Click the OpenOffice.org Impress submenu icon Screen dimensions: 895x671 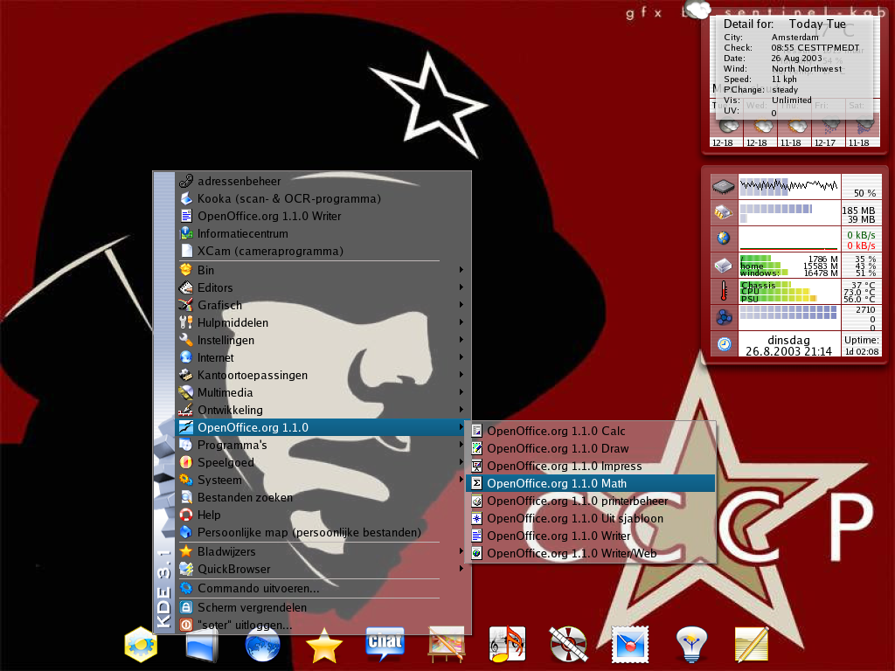click(476, 467)
